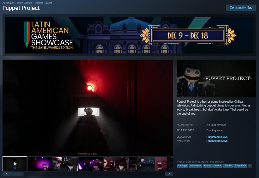
Task: Click the 'Coming soon' release date
Action: point(214,130)
